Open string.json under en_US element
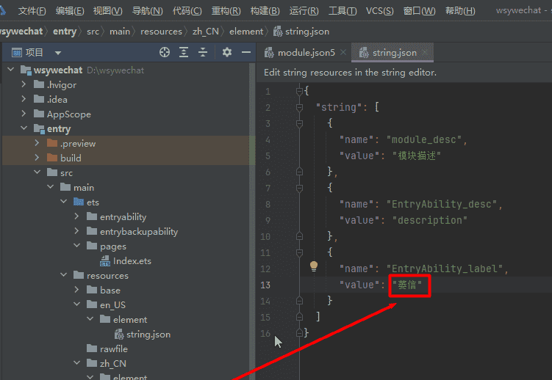Image resolution: width=552 pixels, height=380 pixels. pos(148,334)
